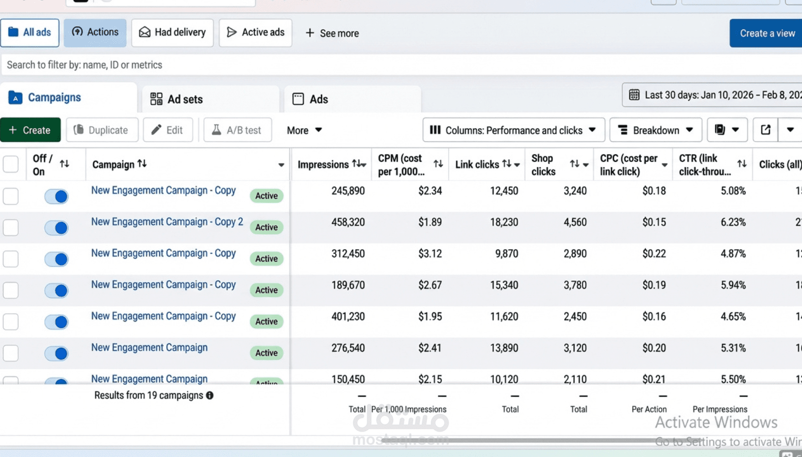
Task: Open Columns: Performance and clicks dropdown
Action: pos(513,130)
